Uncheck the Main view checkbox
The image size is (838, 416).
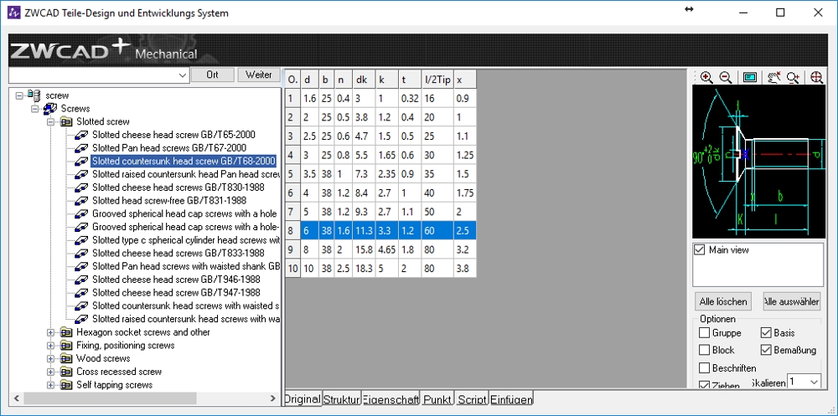(699, 250)
